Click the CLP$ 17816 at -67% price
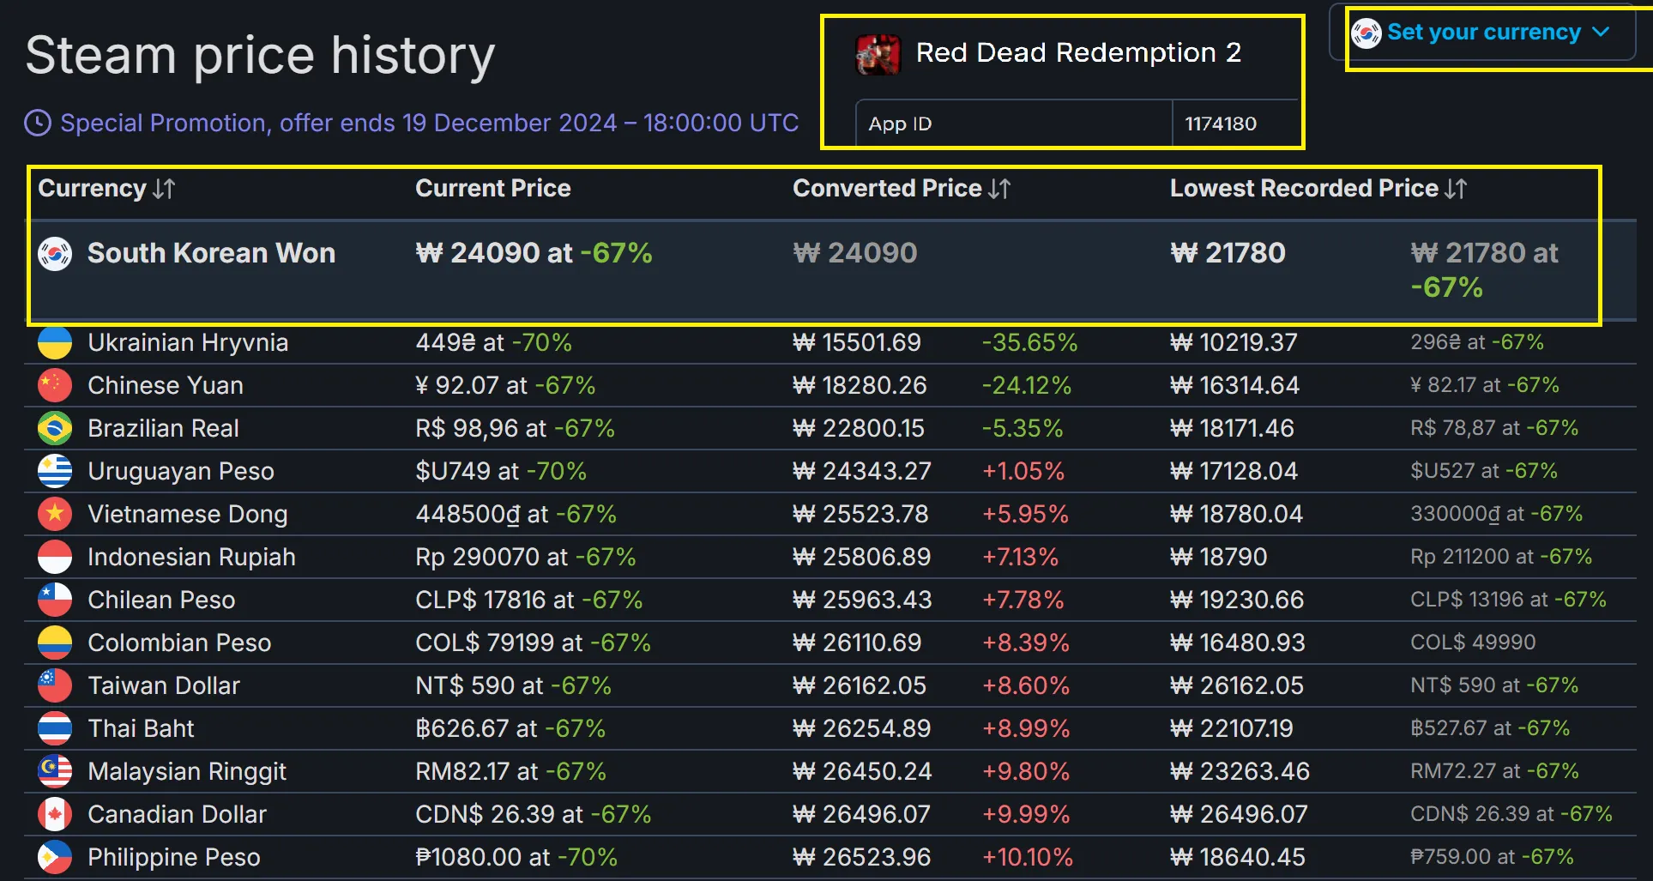The image size is (1653, 881). (x=528, y=600)
